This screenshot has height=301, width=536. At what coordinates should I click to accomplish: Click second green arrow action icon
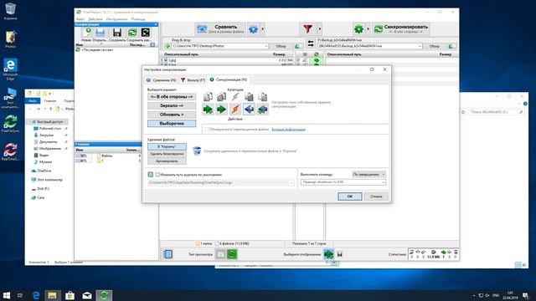221,110
